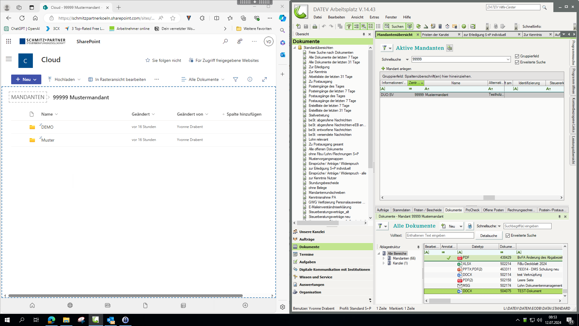579x326 pixels.
Task: Open Outlook from the Windows taskbar
Action: pos(111,320)
